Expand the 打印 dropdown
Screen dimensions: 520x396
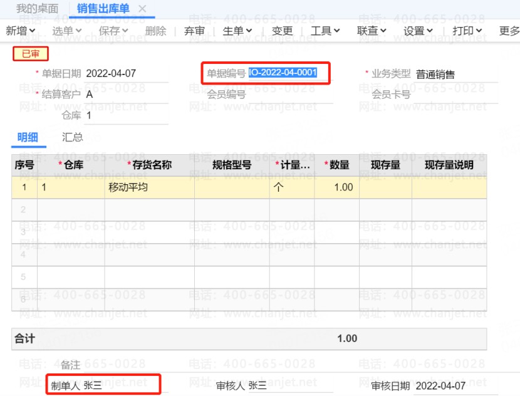(x=467, y=31)
